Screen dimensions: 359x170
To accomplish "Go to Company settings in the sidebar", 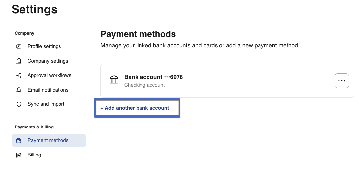I will [x=48, y=61].
